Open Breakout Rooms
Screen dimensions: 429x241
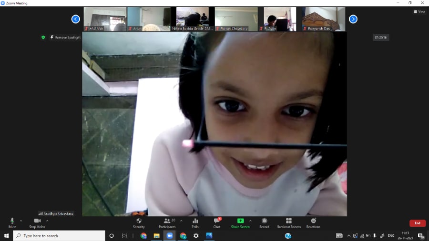289,221
